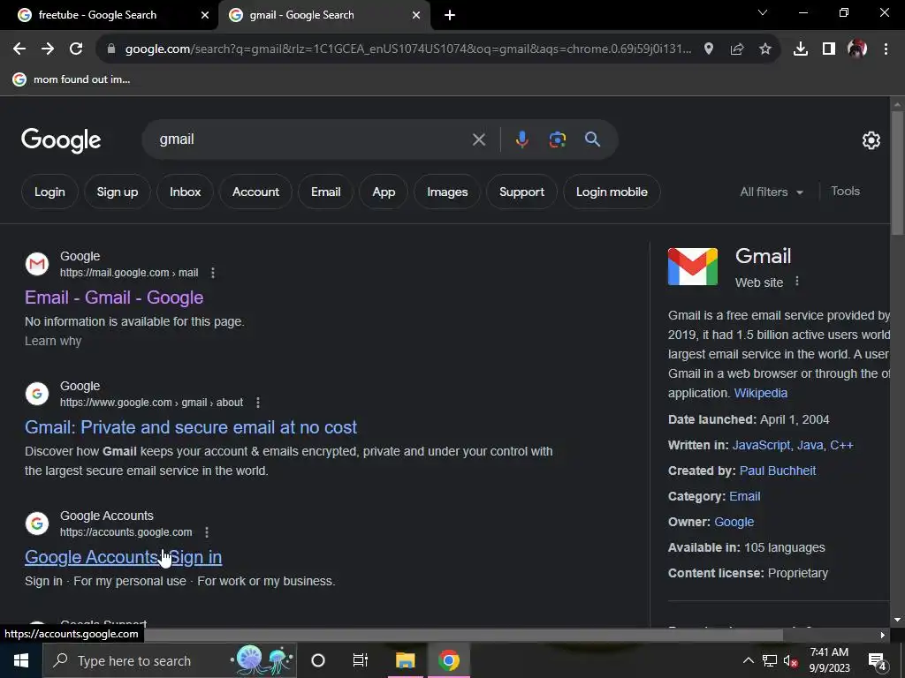Image resolution: width=905 pixels, height=678 pixels.
Task: Open the Email category link
Action: 744,496
